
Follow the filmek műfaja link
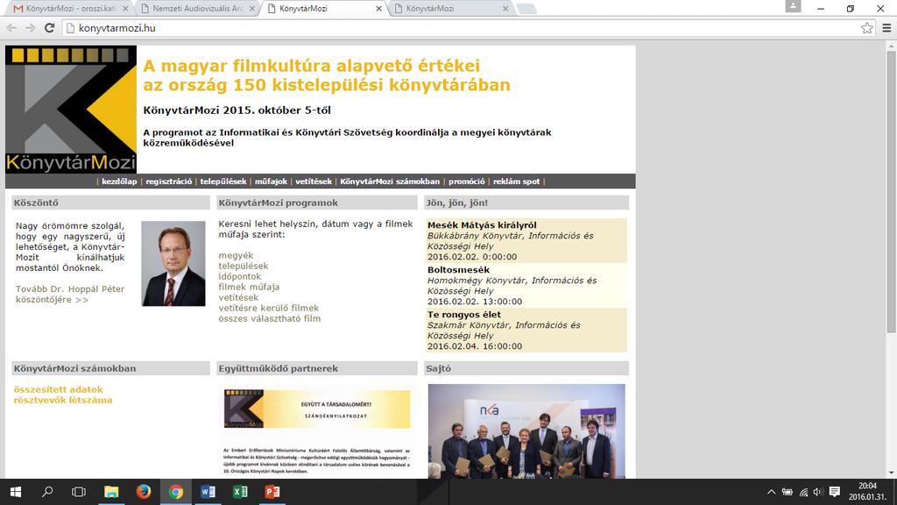click(249, 287)
